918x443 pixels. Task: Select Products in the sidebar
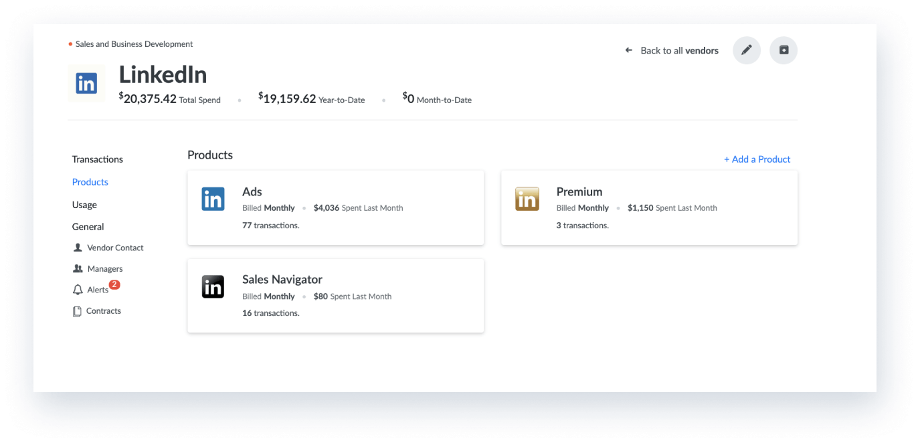[90, 182]
